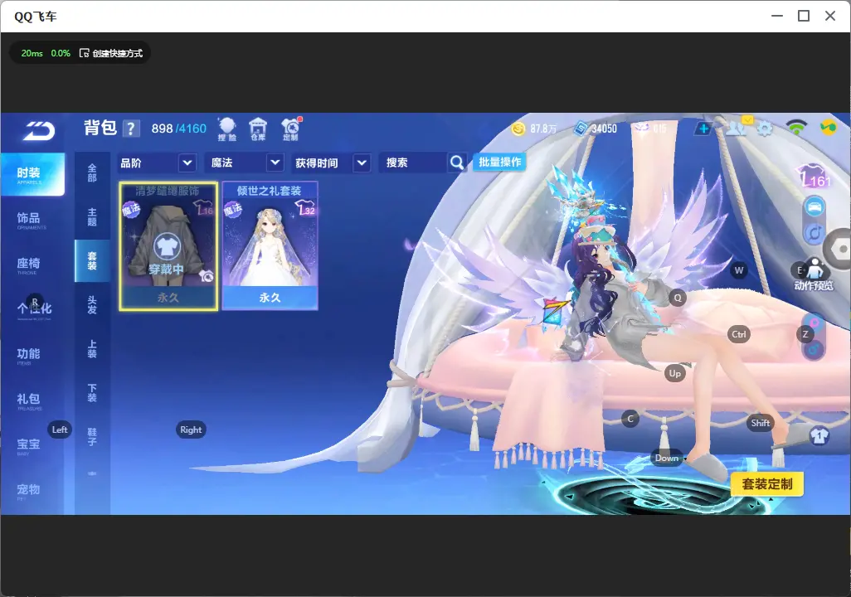Select the 头发 subcategory tab
This screenshot has width=851, height=597.
pos(92,305)
